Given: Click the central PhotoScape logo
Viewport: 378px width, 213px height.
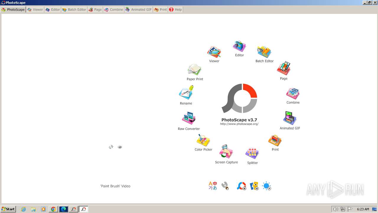Looking at the screenshot, I should [x=239, y=98].
